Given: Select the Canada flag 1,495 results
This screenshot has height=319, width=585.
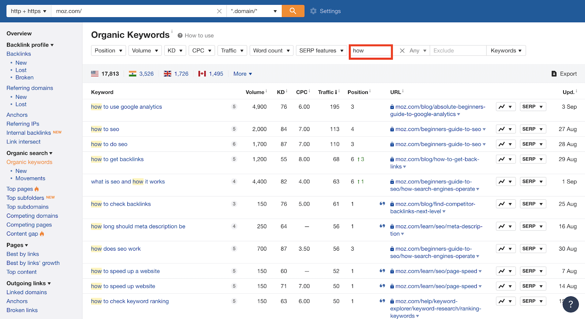Looking at the screenshot, I should [211, 74].
